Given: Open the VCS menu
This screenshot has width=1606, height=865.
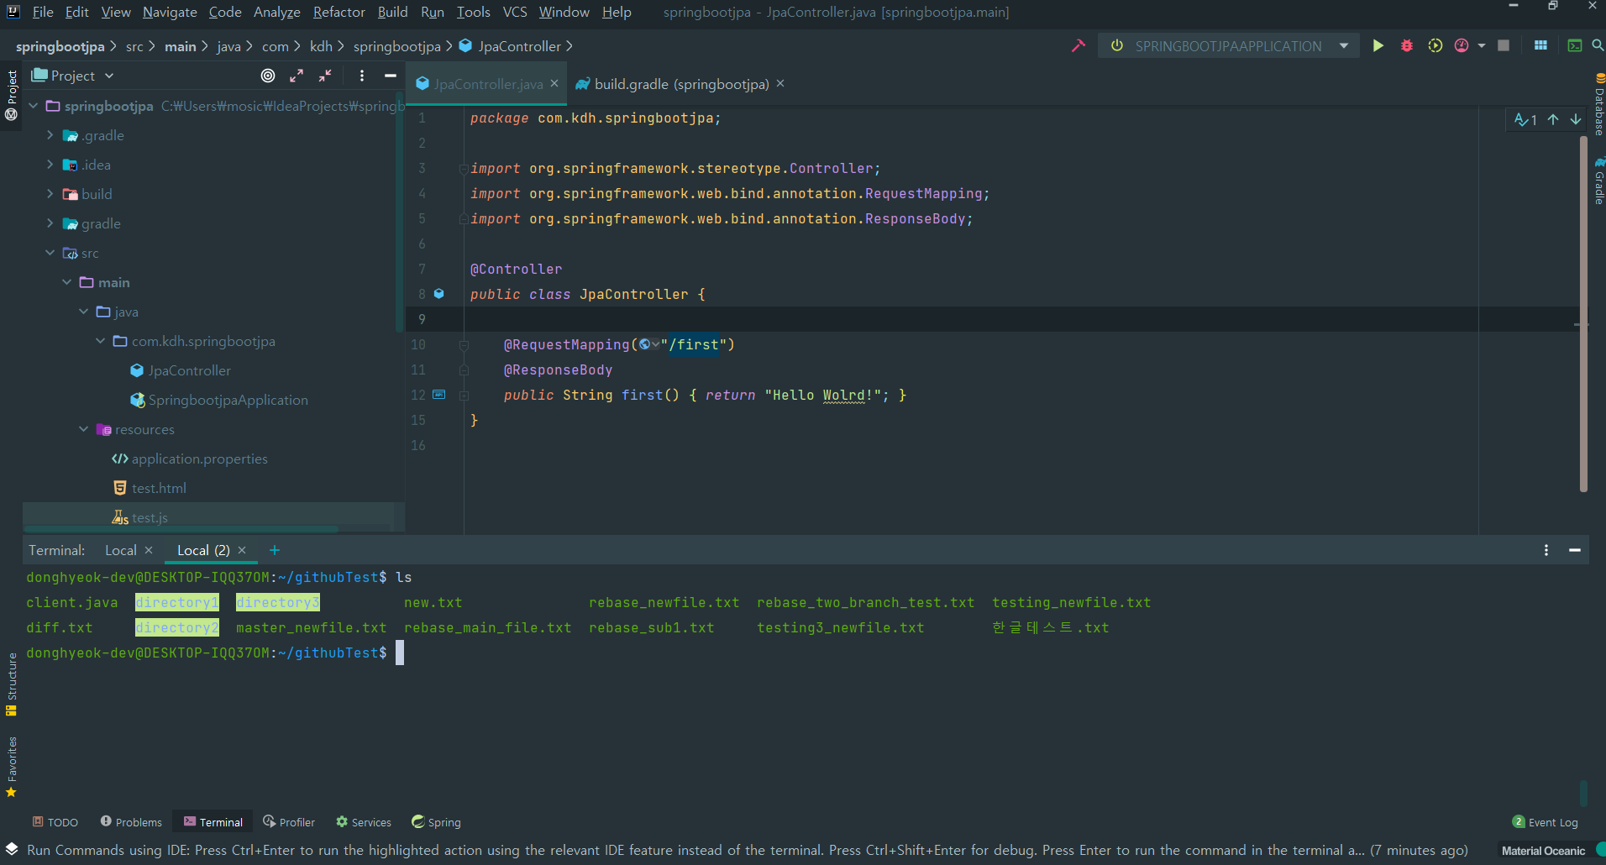Looking at the screenshot, I should point(515,12).
